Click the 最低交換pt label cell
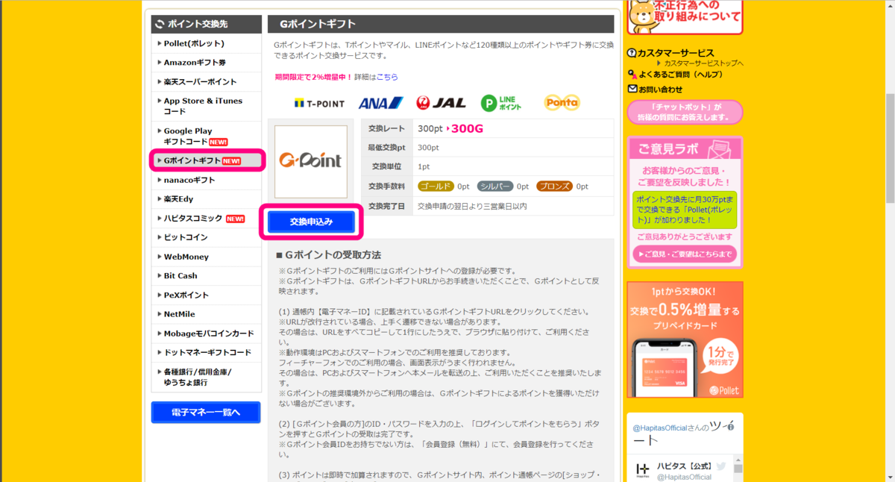 pos(386,148)
